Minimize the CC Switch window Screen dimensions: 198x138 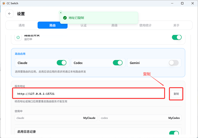click(x=172, y=3)
